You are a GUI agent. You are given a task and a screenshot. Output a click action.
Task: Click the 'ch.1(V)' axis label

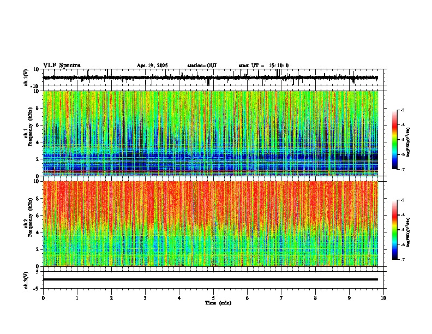[26, 77]
